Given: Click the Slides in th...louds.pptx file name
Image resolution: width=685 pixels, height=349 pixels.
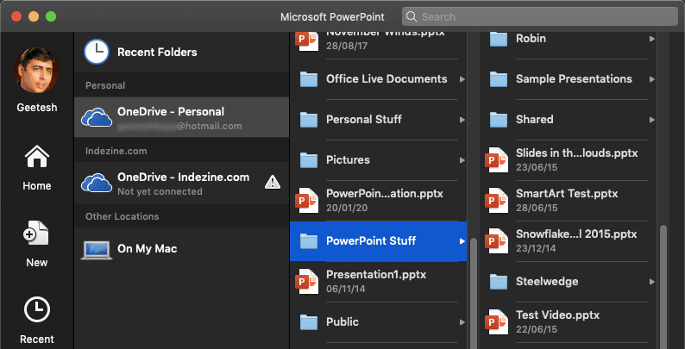Looking at the screenshot, I should pos(576,153).
